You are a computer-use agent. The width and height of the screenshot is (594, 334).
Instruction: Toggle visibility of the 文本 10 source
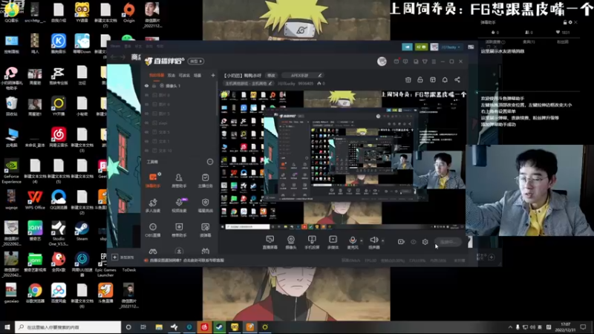coord(146,151)
